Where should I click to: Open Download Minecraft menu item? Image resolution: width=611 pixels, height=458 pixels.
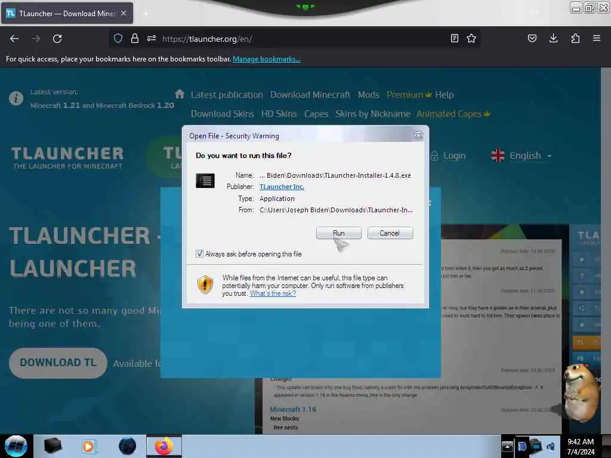click(310, 95)
